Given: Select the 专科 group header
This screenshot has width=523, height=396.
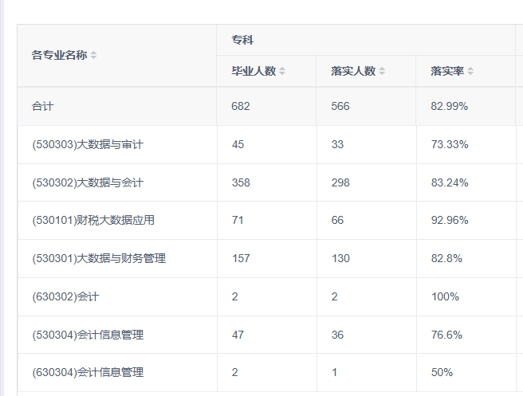Looking at the screenshot, I should coord(242,40).
